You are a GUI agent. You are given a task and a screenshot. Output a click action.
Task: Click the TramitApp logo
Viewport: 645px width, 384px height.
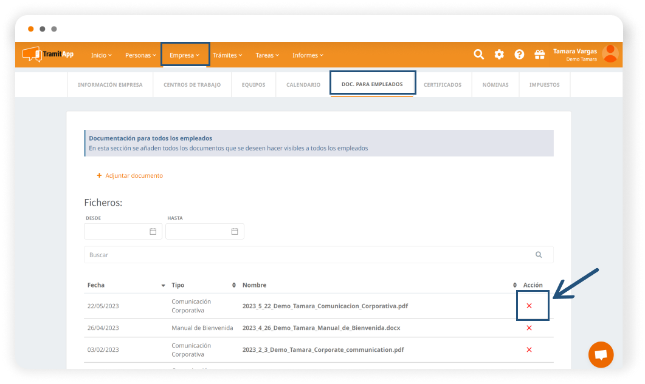click(48, 55)
